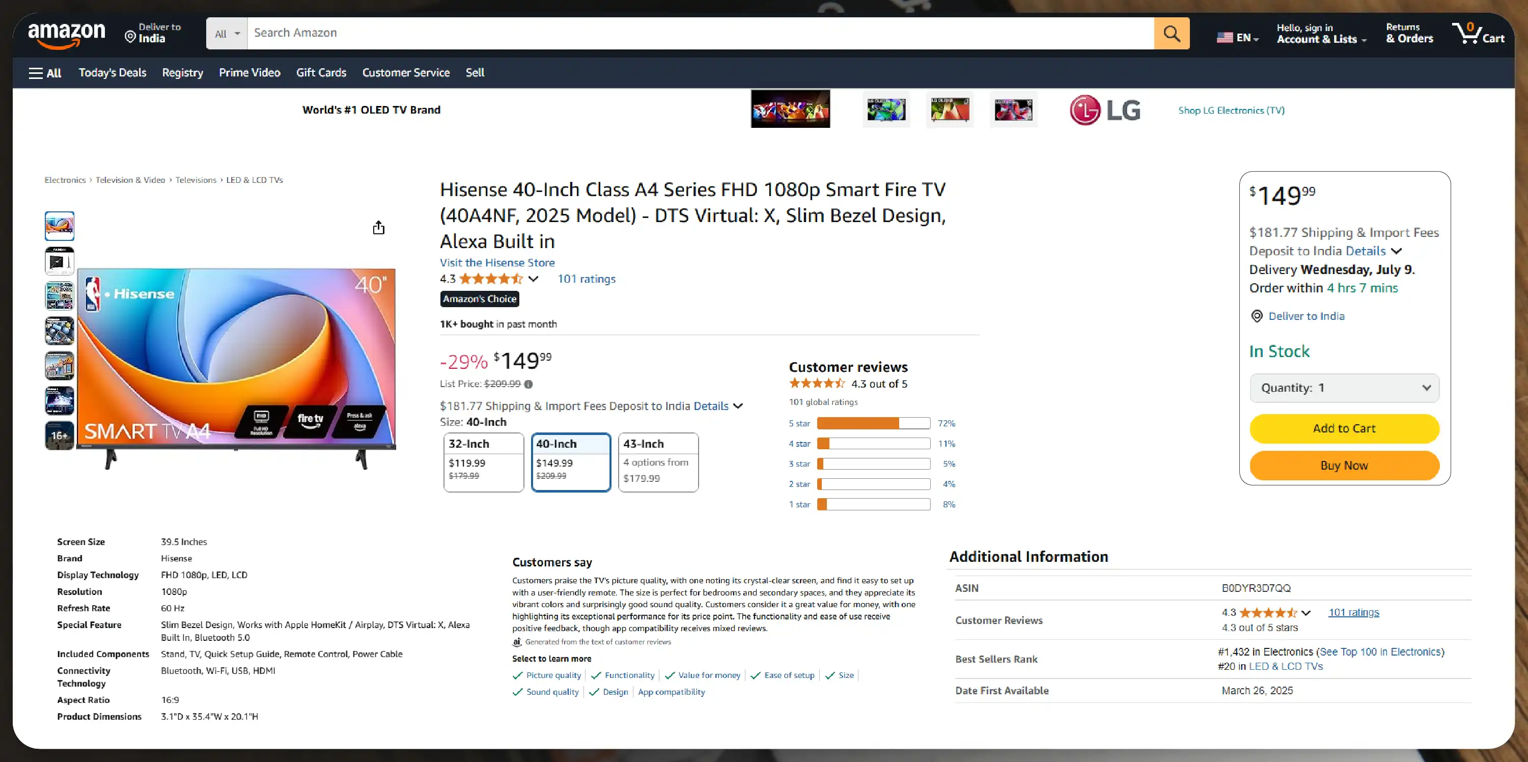Viewport: 1528px width, 762px height.
Task: Click the Add to Cart button
Action: coord(1344,428)
